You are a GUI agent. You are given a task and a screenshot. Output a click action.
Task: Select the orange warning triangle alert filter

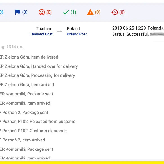pyautogui.click(x=90, y=12)
